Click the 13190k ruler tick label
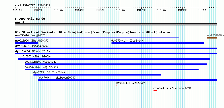224x108 pixels. [x=182, y=10]
